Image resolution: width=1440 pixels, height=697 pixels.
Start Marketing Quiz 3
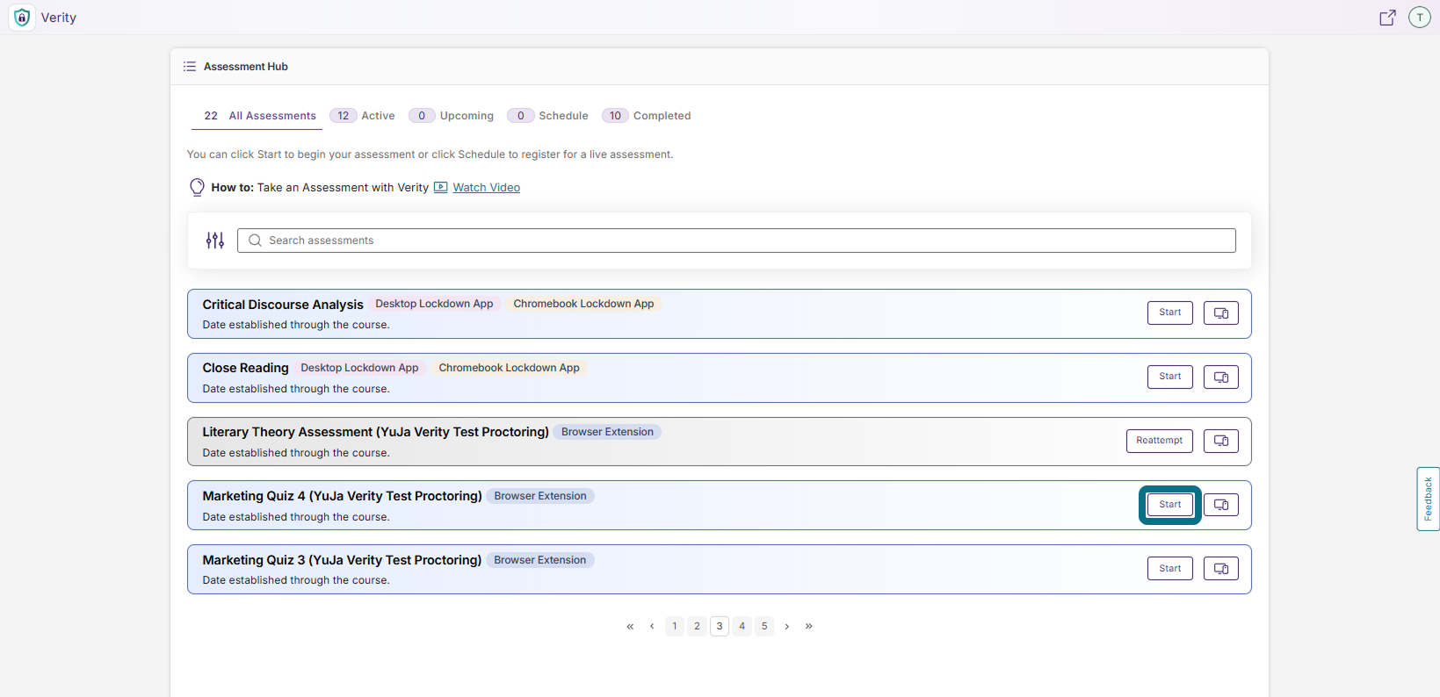pos(1170,569)
